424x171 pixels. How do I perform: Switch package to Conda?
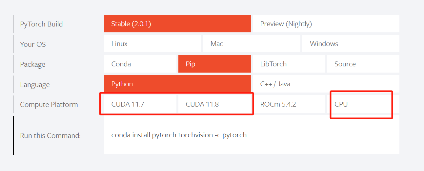coord(140,64)
